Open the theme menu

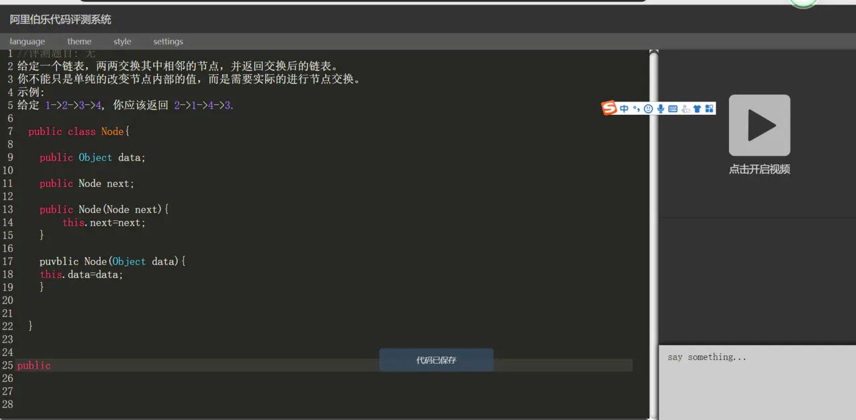click(x=80, y=41)
